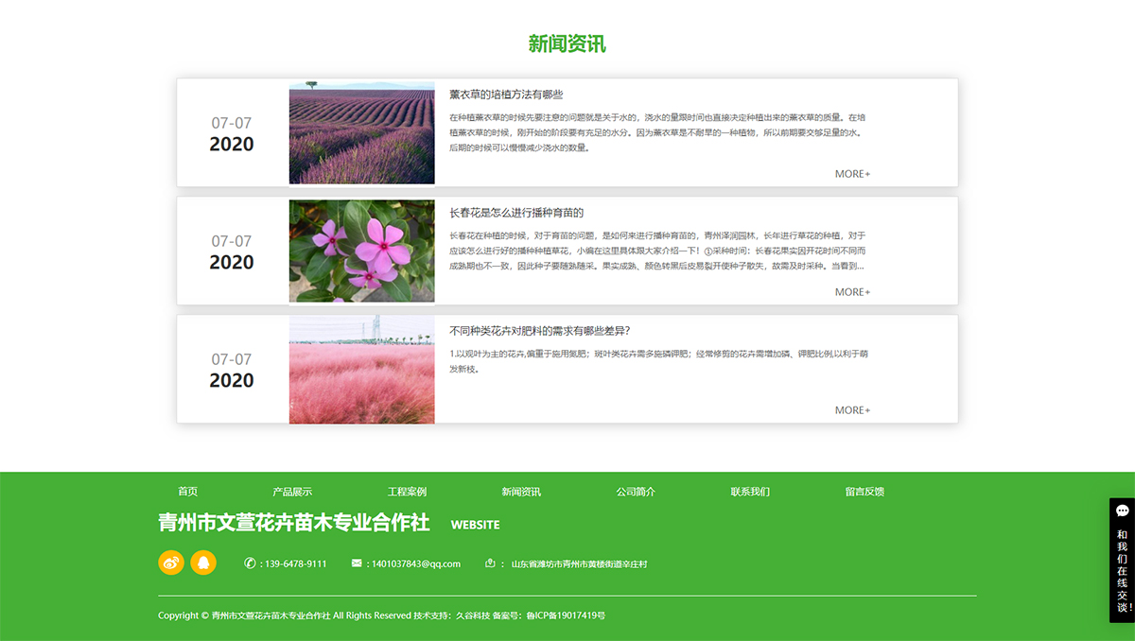Open article title 薰衣草的培植方法有哪些

506,95
